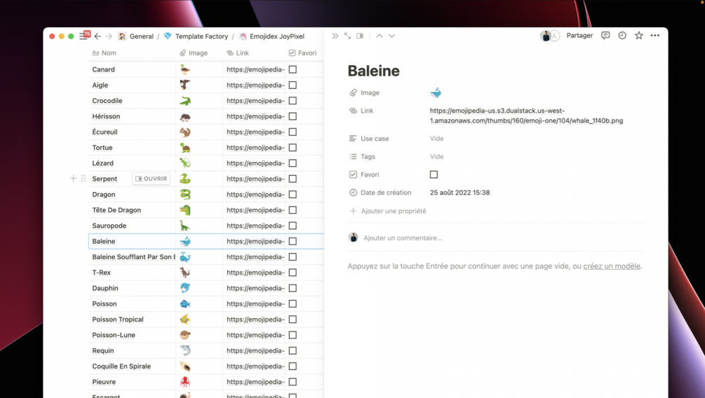Viewport: 705px width, 398px height.
Task: Click Ajouter un commentaire field
Action: (403, 238)
